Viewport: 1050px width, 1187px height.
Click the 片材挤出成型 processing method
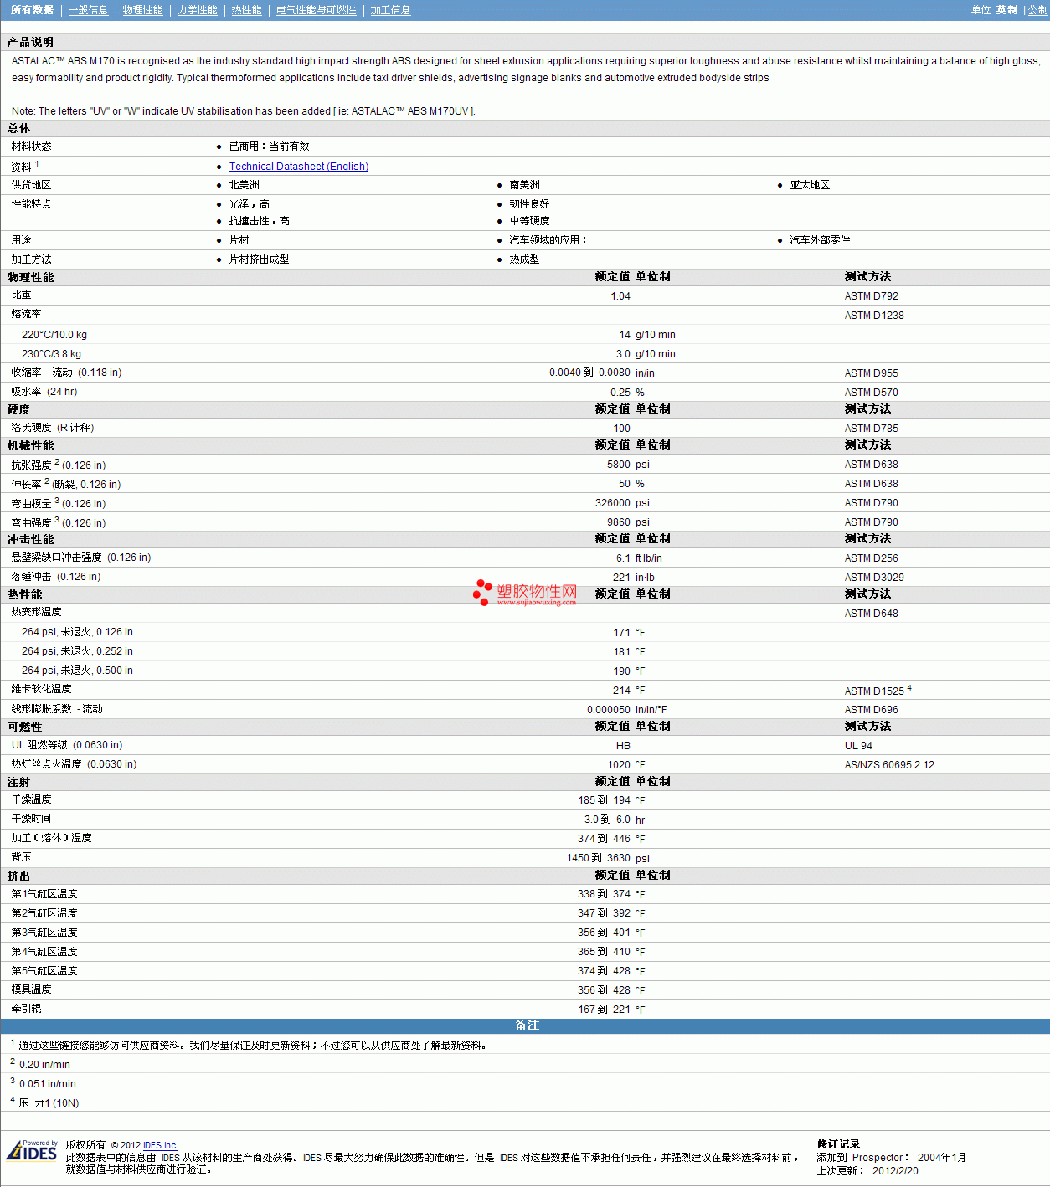[260, 259]
